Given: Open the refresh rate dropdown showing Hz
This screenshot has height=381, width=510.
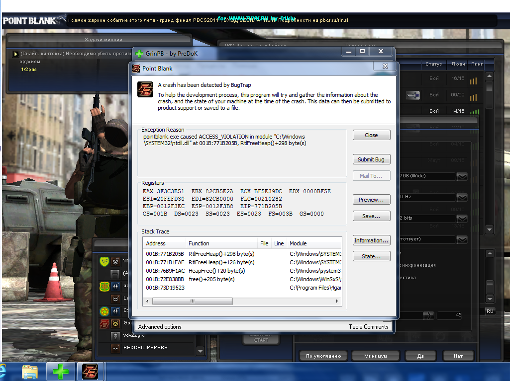Looking at the screenshot, I should (462, 197).
